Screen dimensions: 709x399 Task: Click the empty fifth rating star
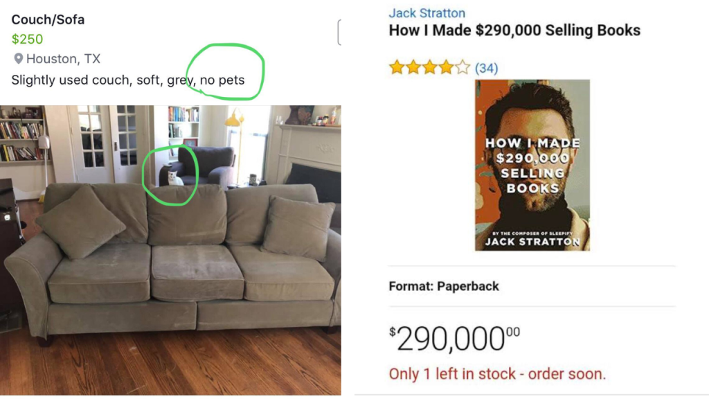[463, 67]
